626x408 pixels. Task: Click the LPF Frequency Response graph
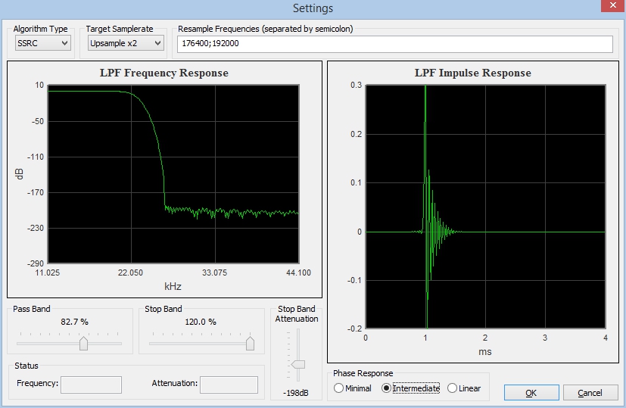coord(173,174)
